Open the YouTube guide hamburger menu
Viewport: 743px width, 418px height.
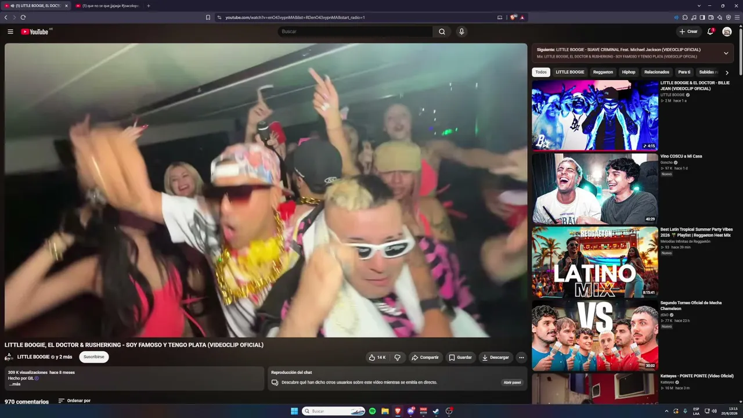pyautogui.click(x=10, y=31)
